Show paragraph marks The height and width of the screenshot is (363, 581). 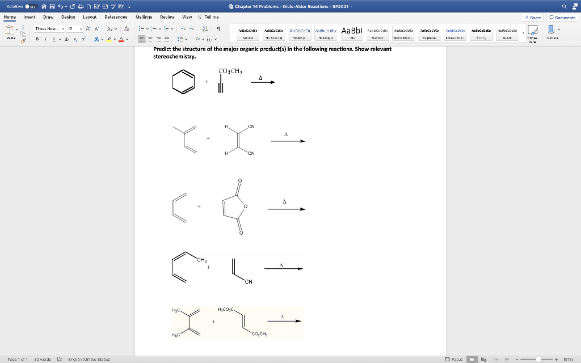tap(219, 29)
